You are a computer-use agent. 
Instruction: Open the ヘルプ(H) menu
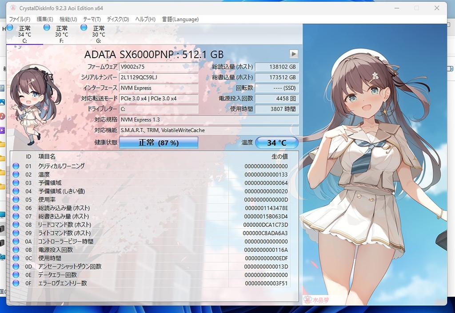(x=145, y=19)
